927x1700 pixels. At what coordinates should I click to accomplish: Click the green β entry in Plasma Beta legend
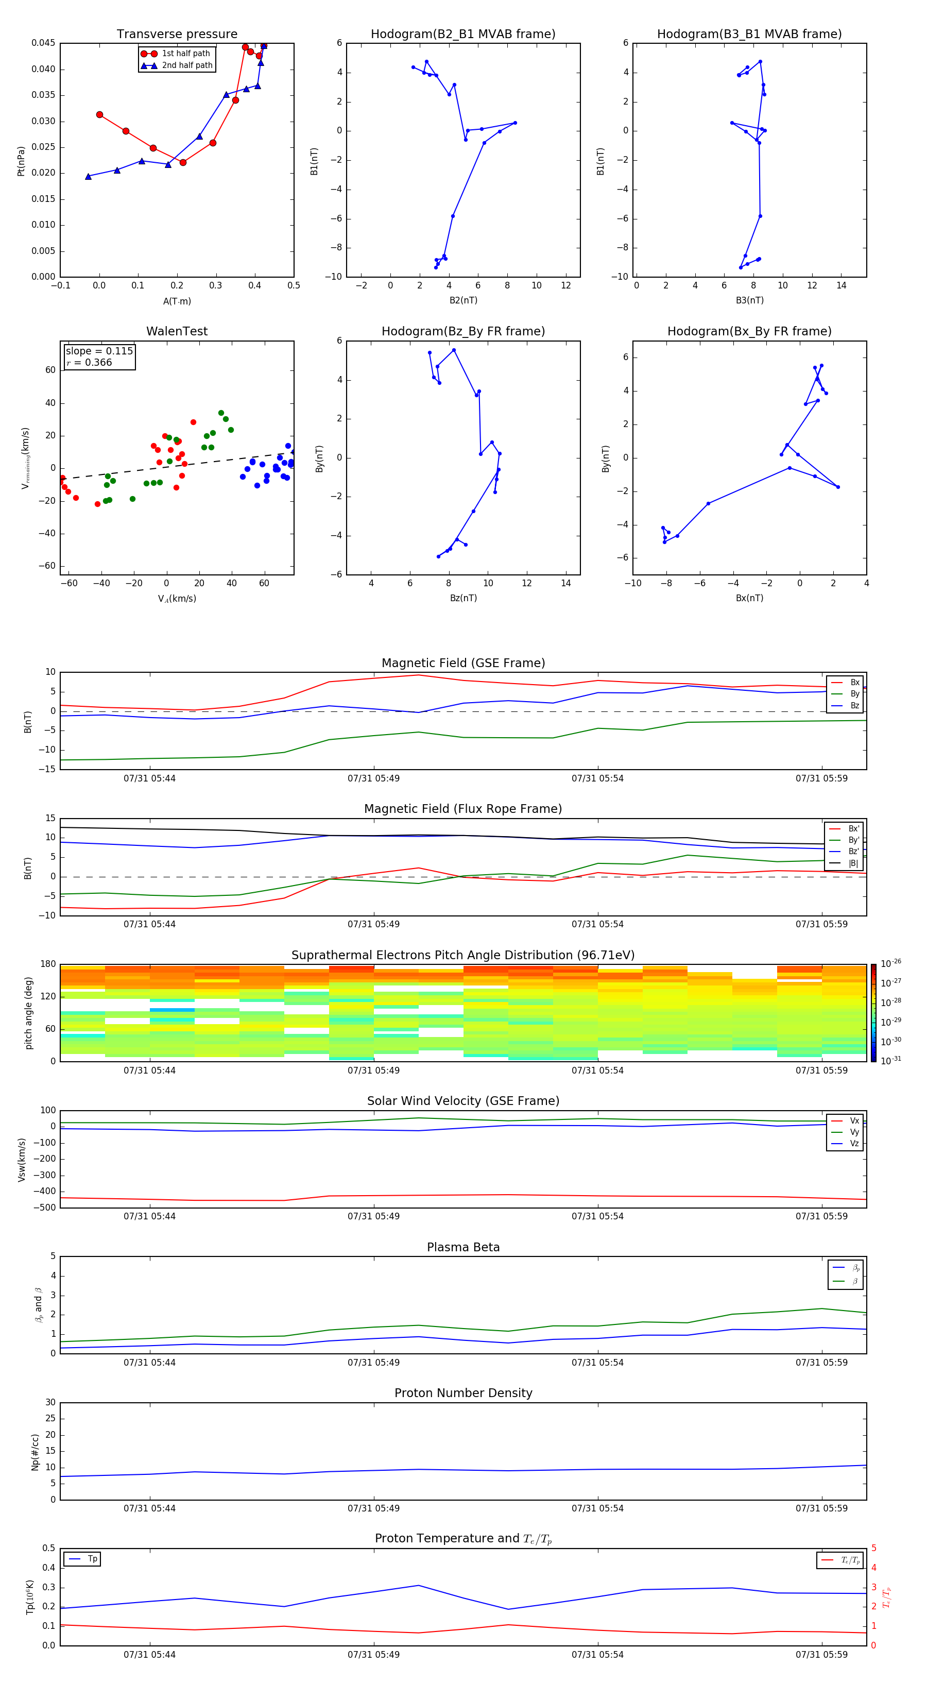(x=846, y=1281)
